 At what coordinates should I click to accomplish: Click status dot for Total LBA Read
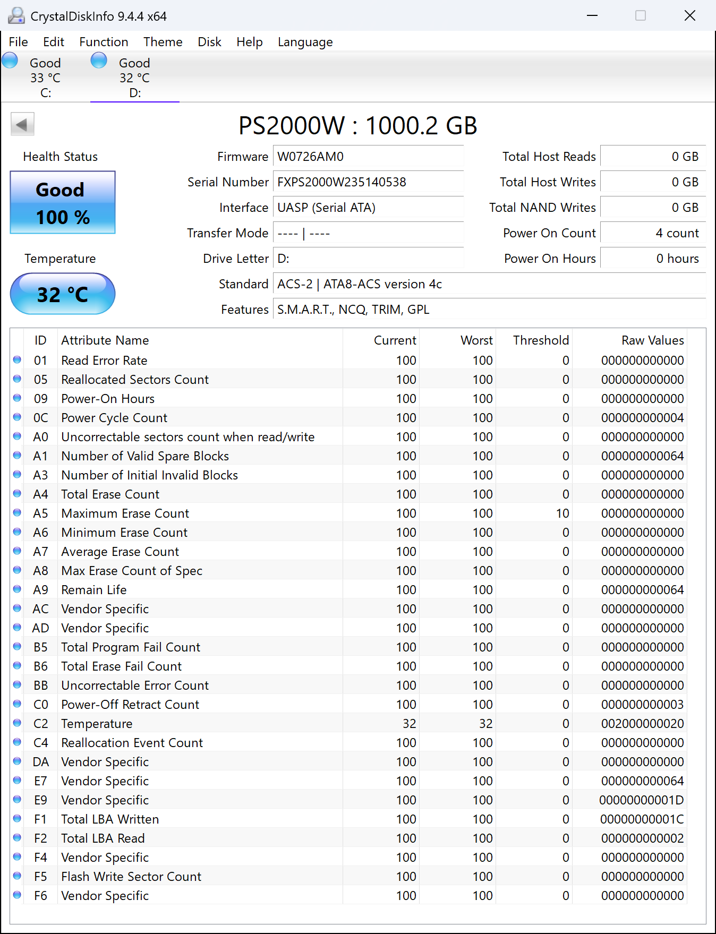[x=17, y=838]
